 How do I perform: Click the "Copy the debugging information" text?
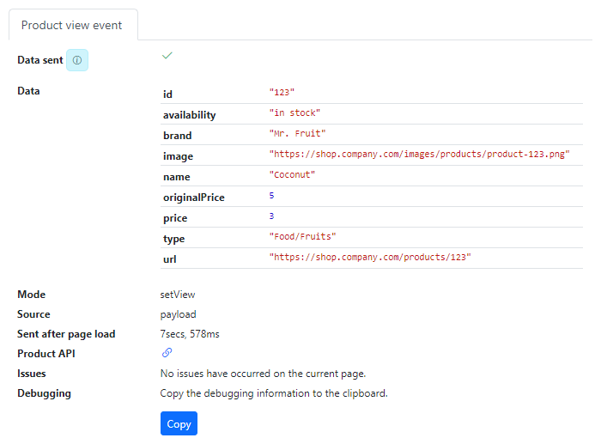274,393
